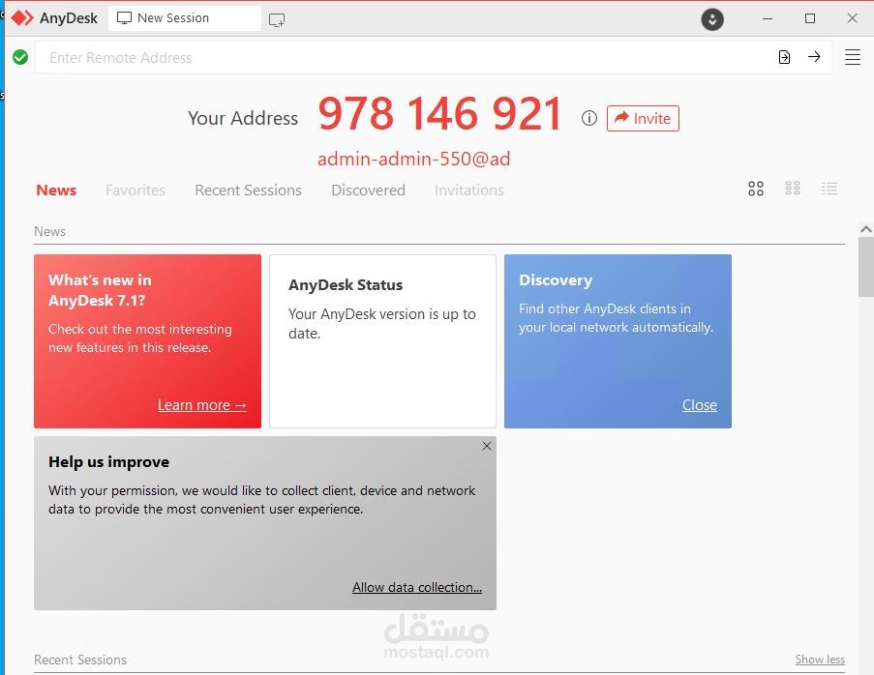Dismiss the Help us improve card
Viewport: 874px width, 675px height.
coord(487,446)
